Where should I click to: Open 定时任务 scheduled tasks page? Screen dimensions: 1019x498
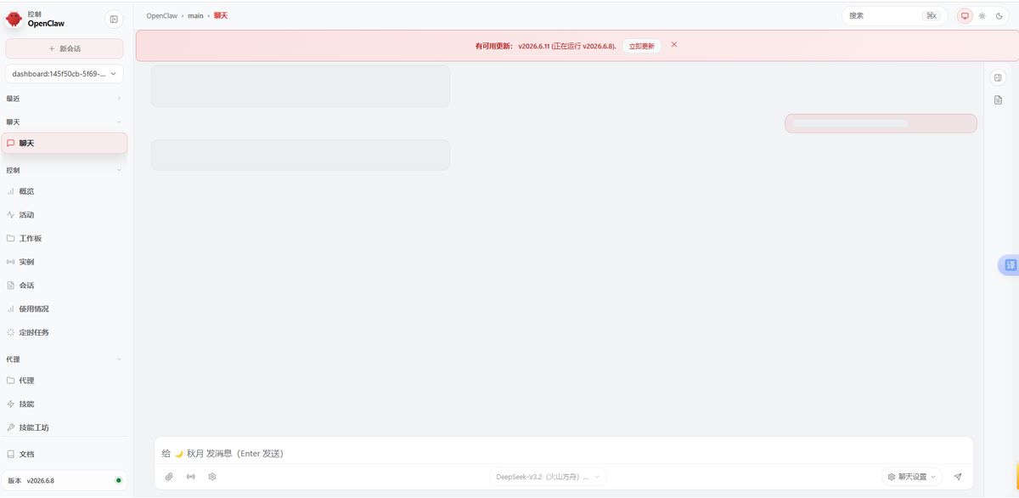click(65, 332)
